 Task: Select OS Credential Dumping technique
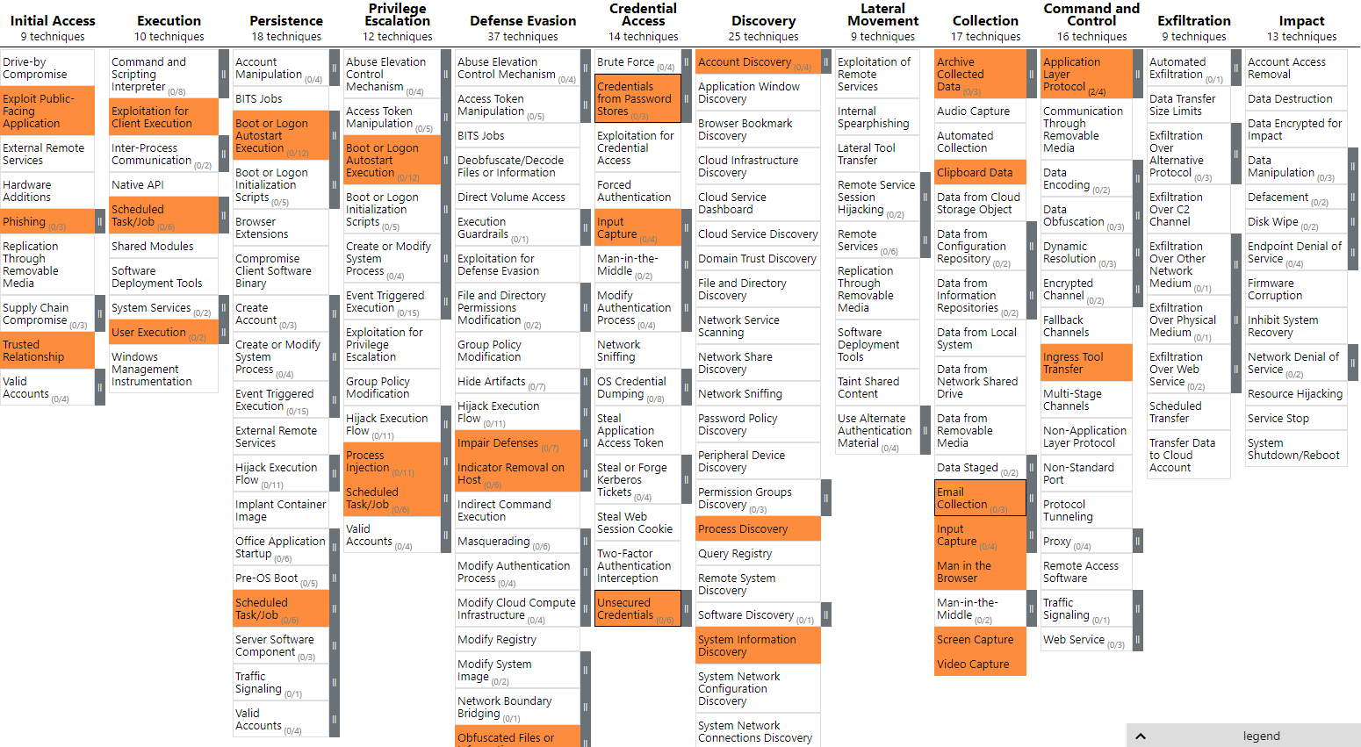point(637,387)
